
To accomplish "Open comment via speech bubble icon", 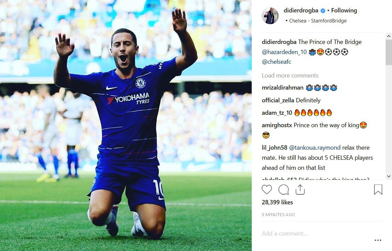I will (x=284, y=190).
